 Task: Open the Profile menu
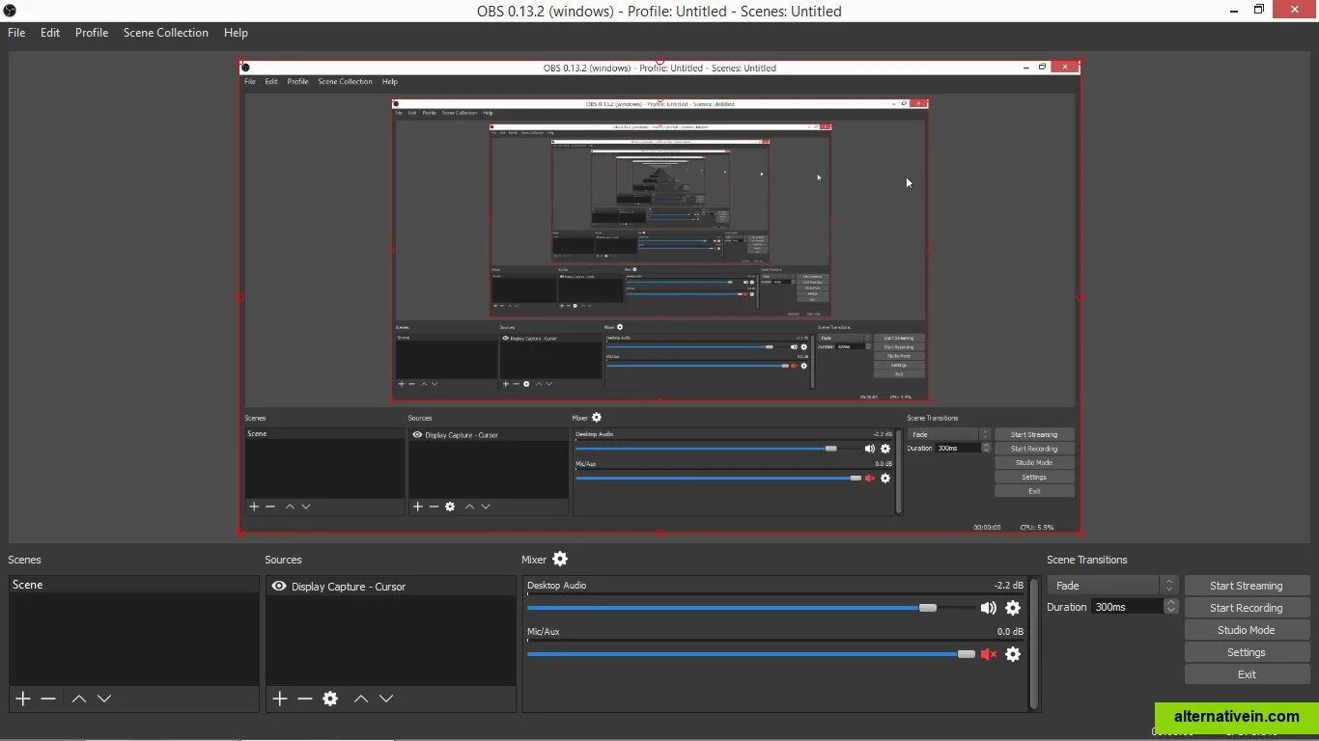(92, 32)
